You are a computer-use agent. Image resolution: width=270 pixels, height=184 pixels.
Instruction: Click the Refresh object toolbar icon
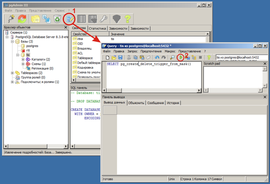pos(21,19)
